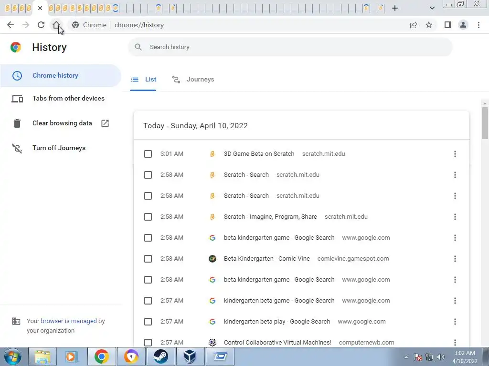Image resolution: width=489 pixels, height=366 pixels.
Task: Click the Comic Vine favicon
Action: 213,259
